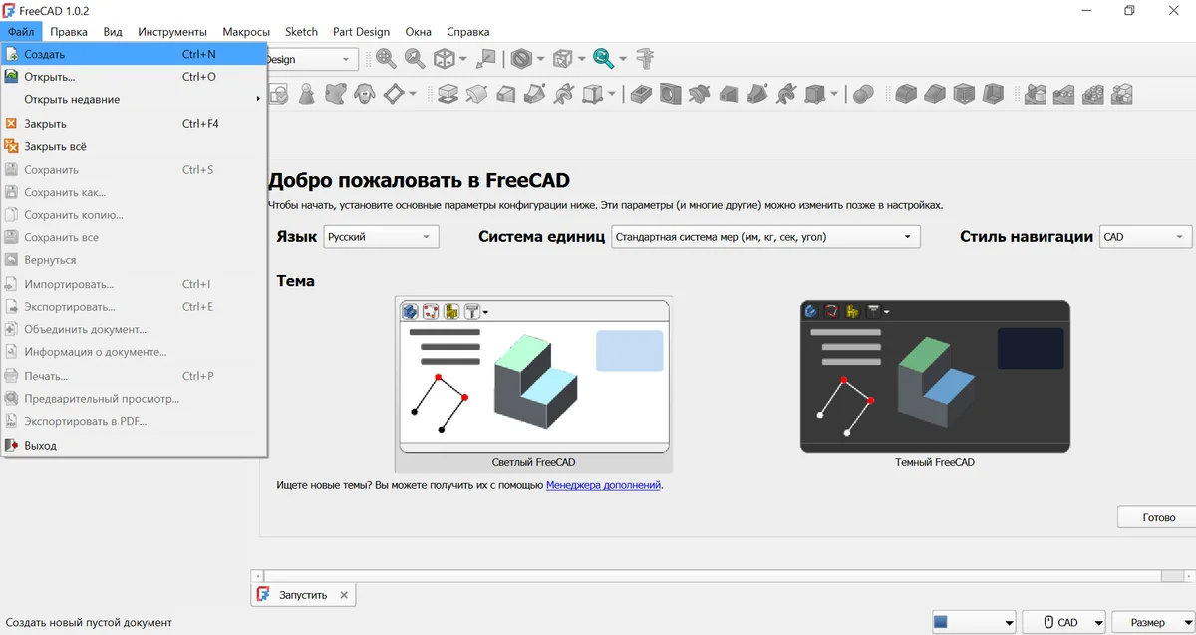Open the Стиль навигации dropdown
Viewport: 1196px width, 635px height.
(1145, 237)
